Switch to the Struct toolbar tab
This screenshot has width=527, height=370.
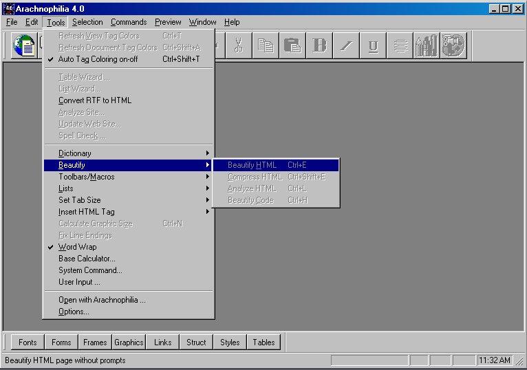(x=196, y=342)
